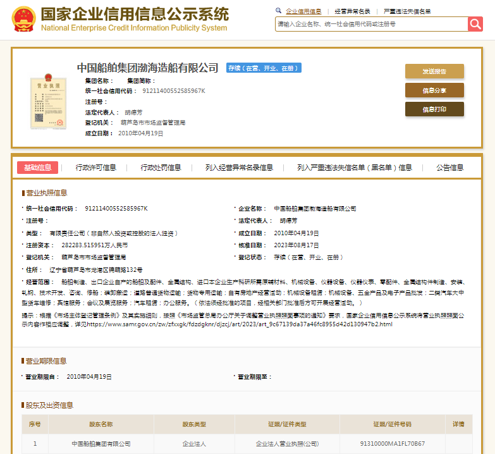495x454 pixels.
Task: Select the 企业信用信息 search category
Action: pyautogui.click(x=303, y=11)
